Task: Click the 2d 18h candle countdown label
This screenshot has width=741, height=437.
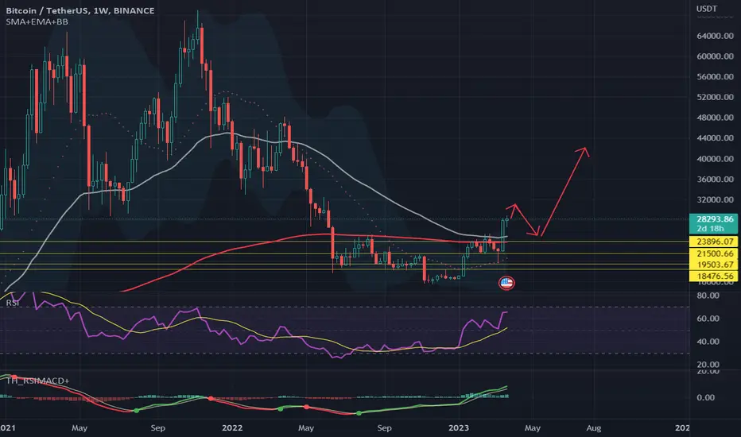Action: coord(710,229)
